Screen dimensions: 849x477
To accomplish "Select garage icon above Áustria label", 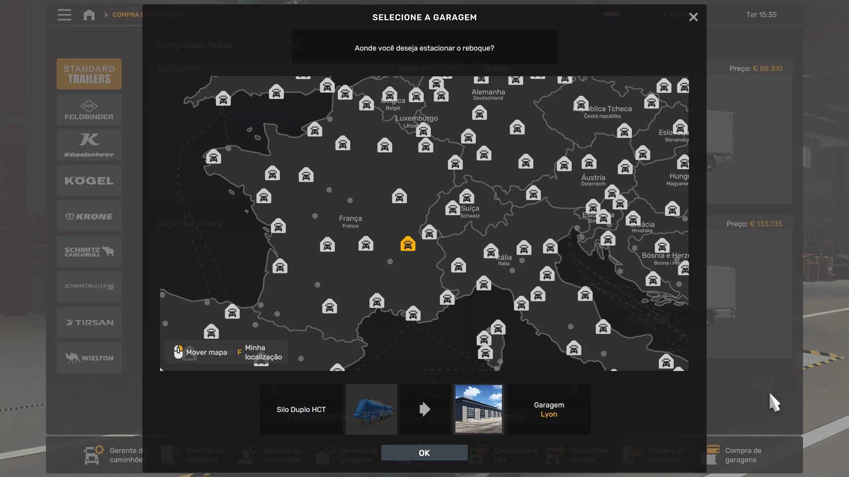I will pyautogui.click(x=589, y=162).
